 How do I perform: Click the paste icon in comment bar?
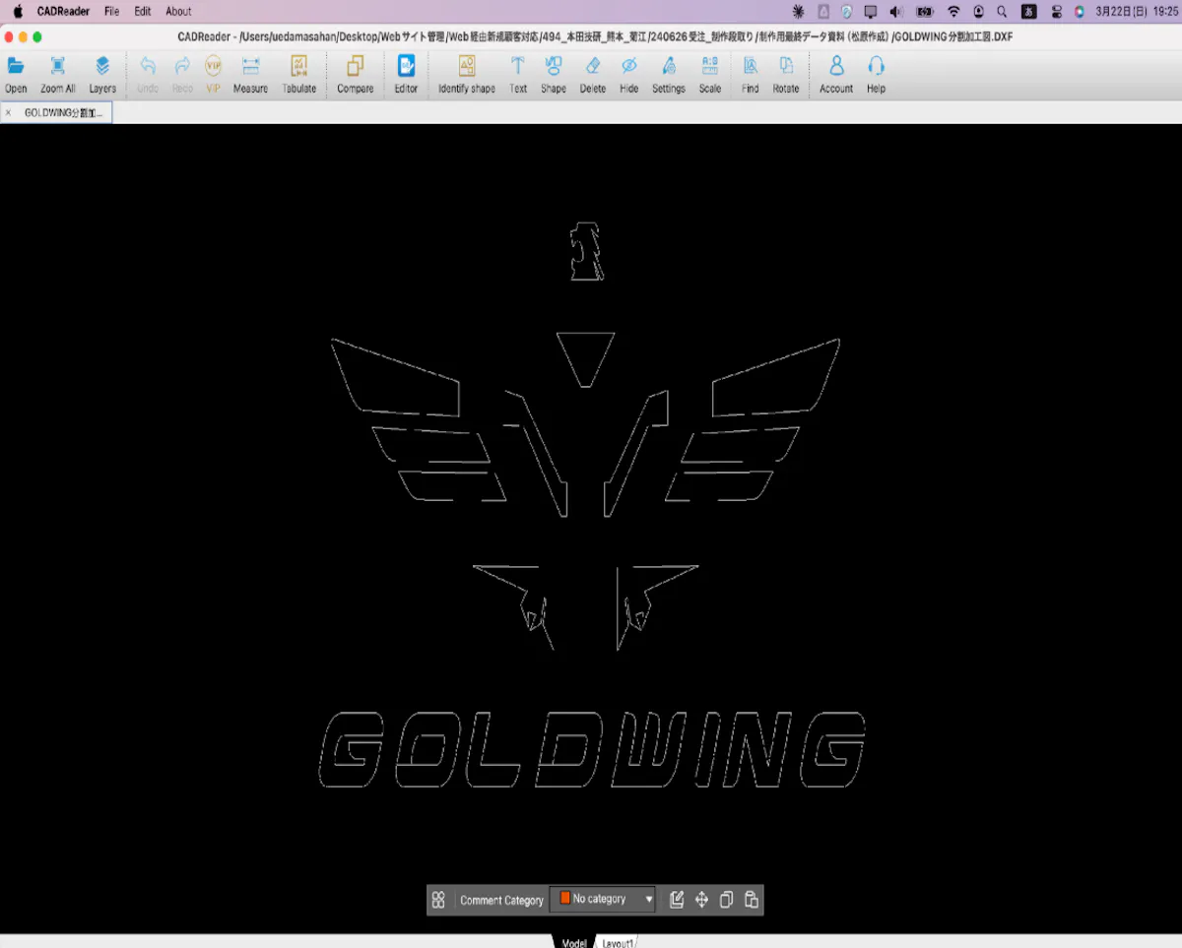751,900
